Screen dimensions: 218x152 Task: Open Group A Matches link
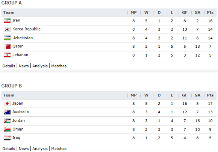(59, 66)
